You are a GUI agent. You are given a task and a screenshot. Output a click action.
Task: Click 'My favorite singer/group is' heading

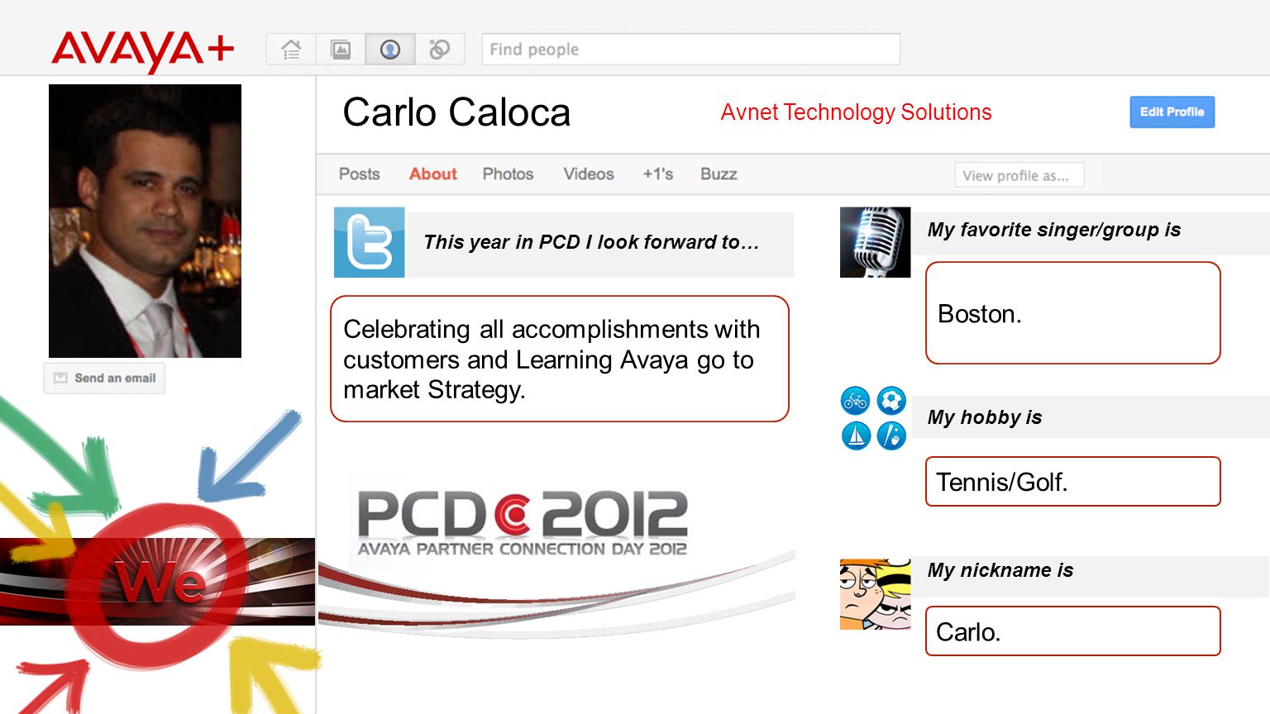[1054, 230]
